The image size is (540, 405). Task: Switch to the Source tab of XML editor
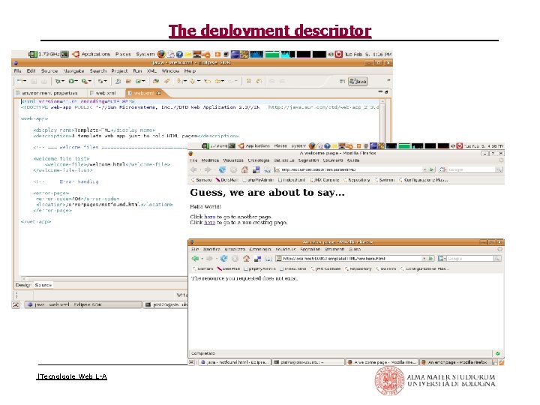pyautogui.click(x=43, y=285)
